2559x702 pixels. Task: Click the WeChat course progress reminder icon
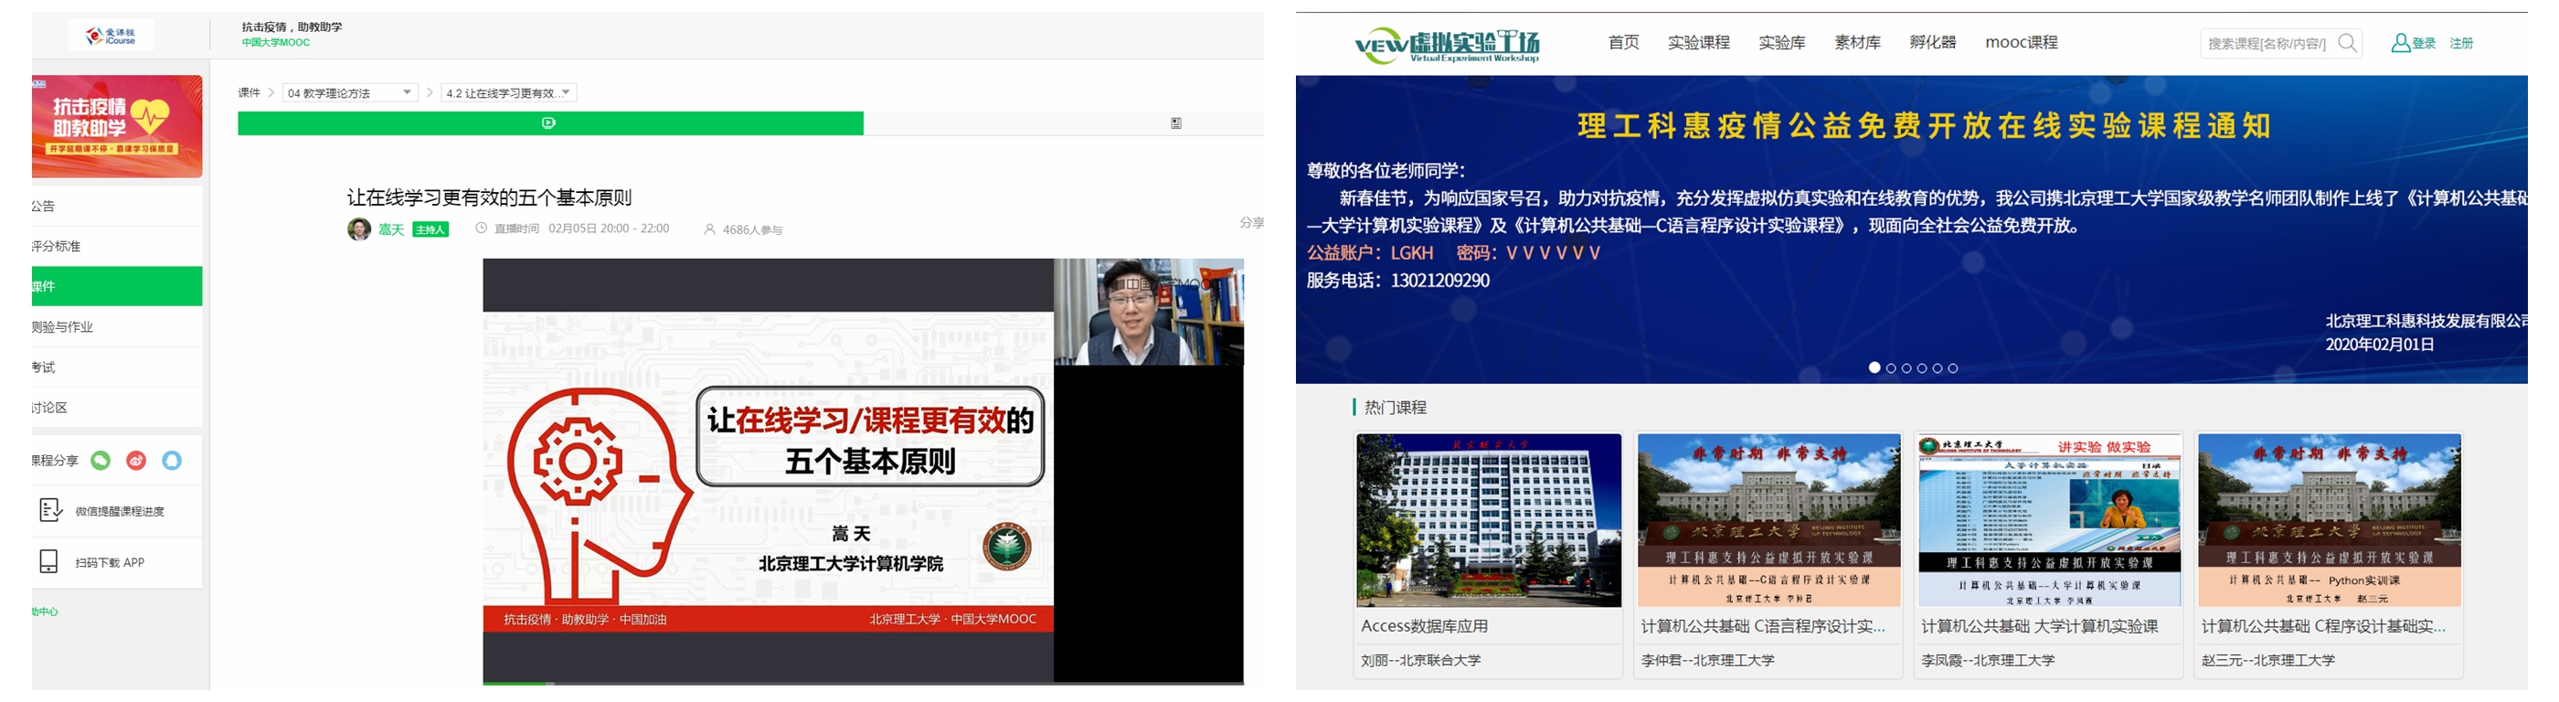[49, 510]
